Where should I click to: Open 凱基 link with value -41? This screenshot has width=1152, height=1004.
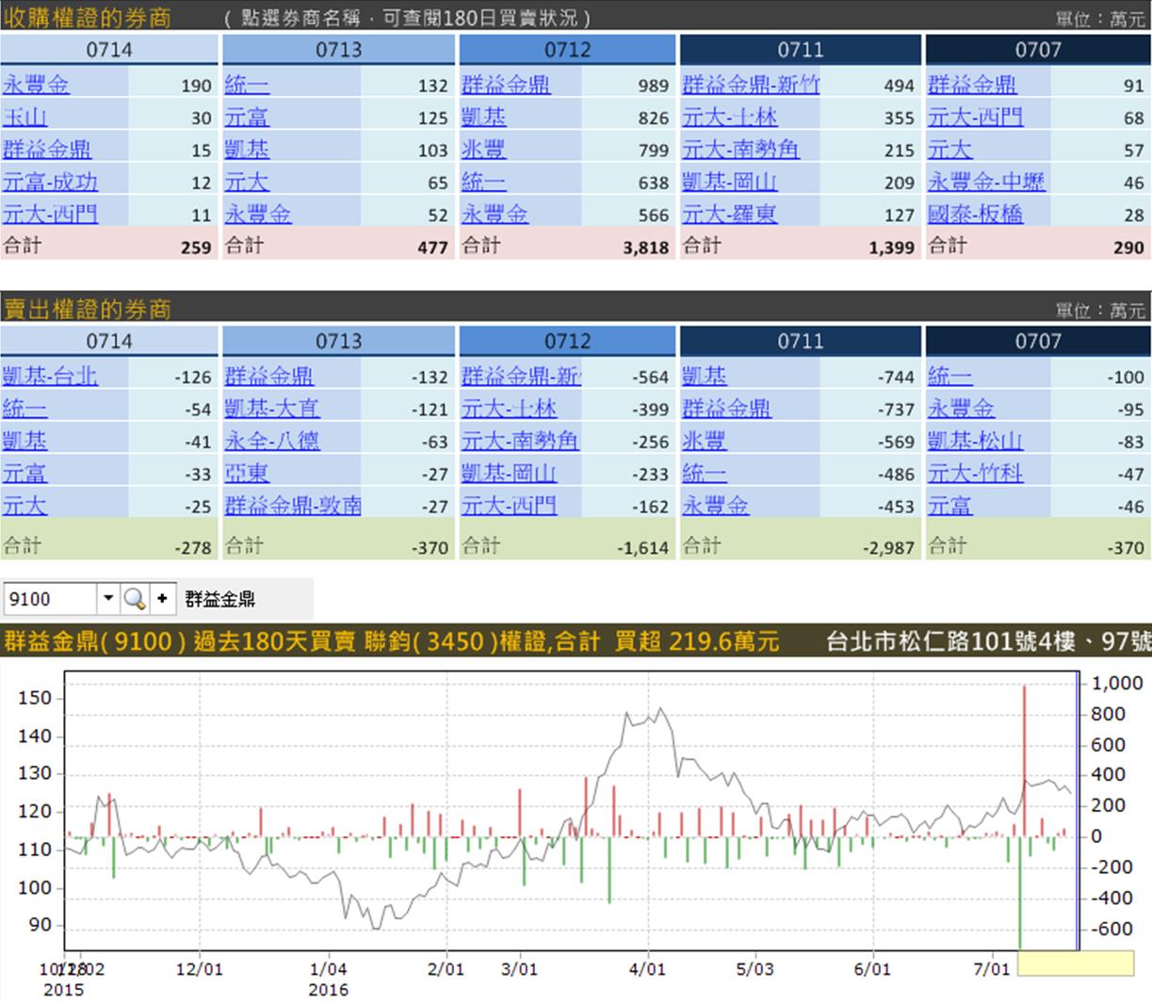point(24,441)
